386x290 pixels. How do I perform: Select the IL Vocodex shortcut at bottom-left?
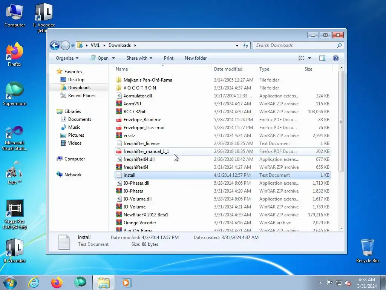coord(15,250)
